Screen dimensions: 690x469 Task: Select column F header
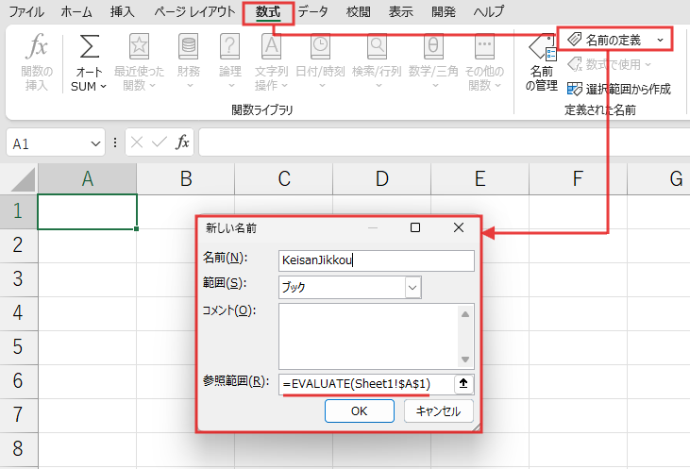[579, 179]
